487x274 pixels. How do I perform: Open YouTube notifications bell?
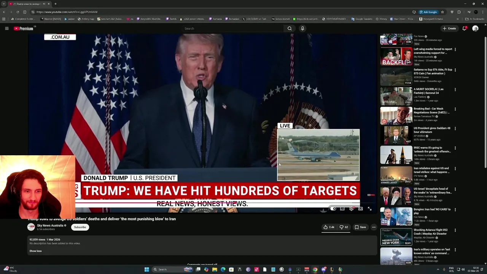click(x=465, y=29)
